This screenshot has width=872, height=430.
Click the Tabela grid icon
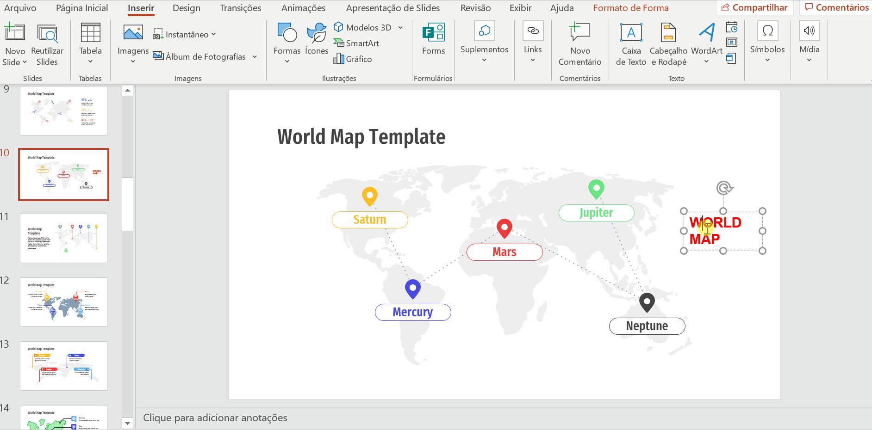coord(90,33)
